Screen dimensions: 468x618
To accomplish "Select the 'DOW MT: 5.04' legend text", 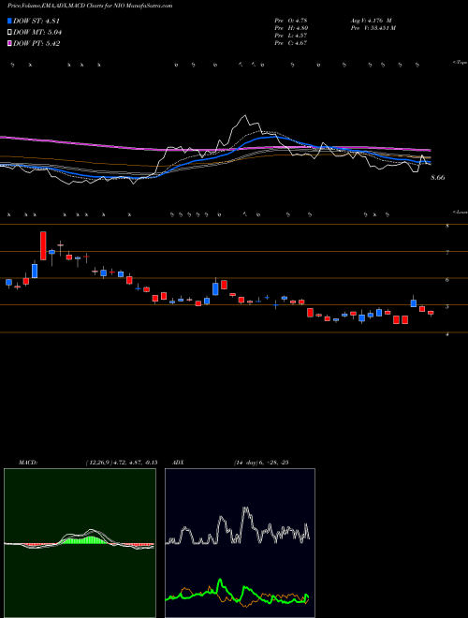I will 37,33.
